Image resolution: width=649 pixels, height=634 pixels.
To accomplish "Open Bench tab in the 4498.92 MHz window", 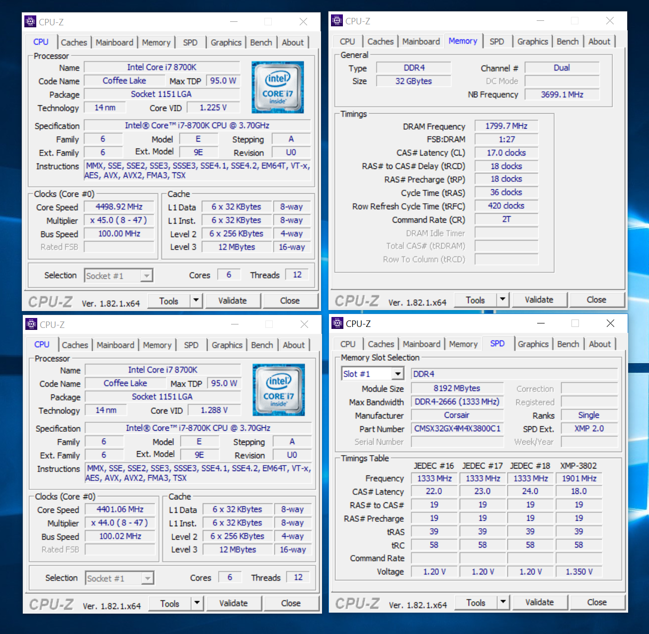I will point(261,42).
